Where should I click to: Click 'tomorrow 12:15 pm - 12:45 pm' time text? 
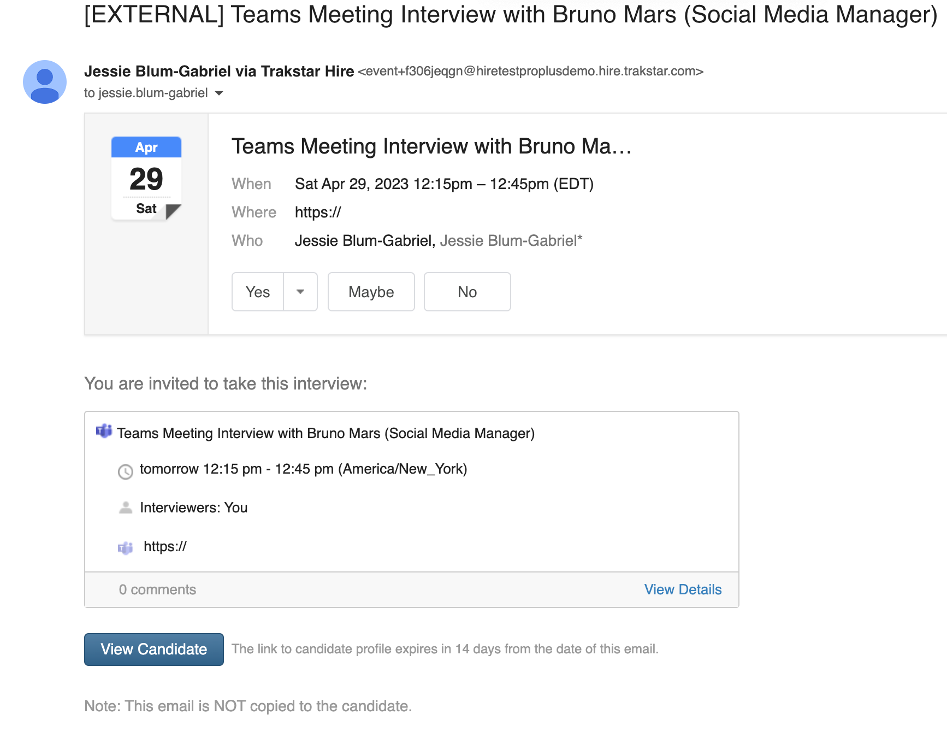pyautogui.click(x=303, y=469)
